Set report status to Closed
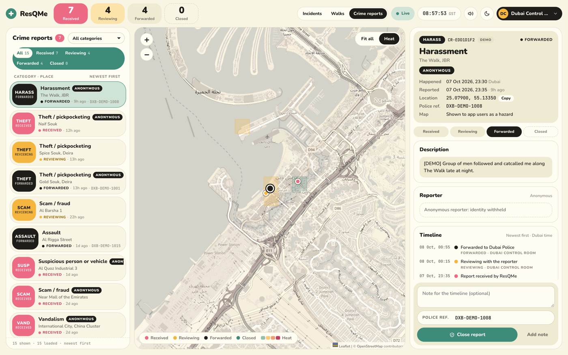The width and height of the screenshot is (568, 355). click(540, 131)
